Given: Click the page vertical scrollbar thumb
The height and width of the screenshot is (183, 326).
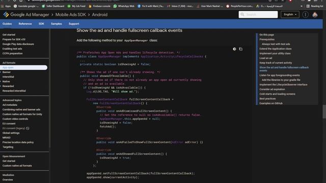Looking at the screenshot, I should pos(324,112).
